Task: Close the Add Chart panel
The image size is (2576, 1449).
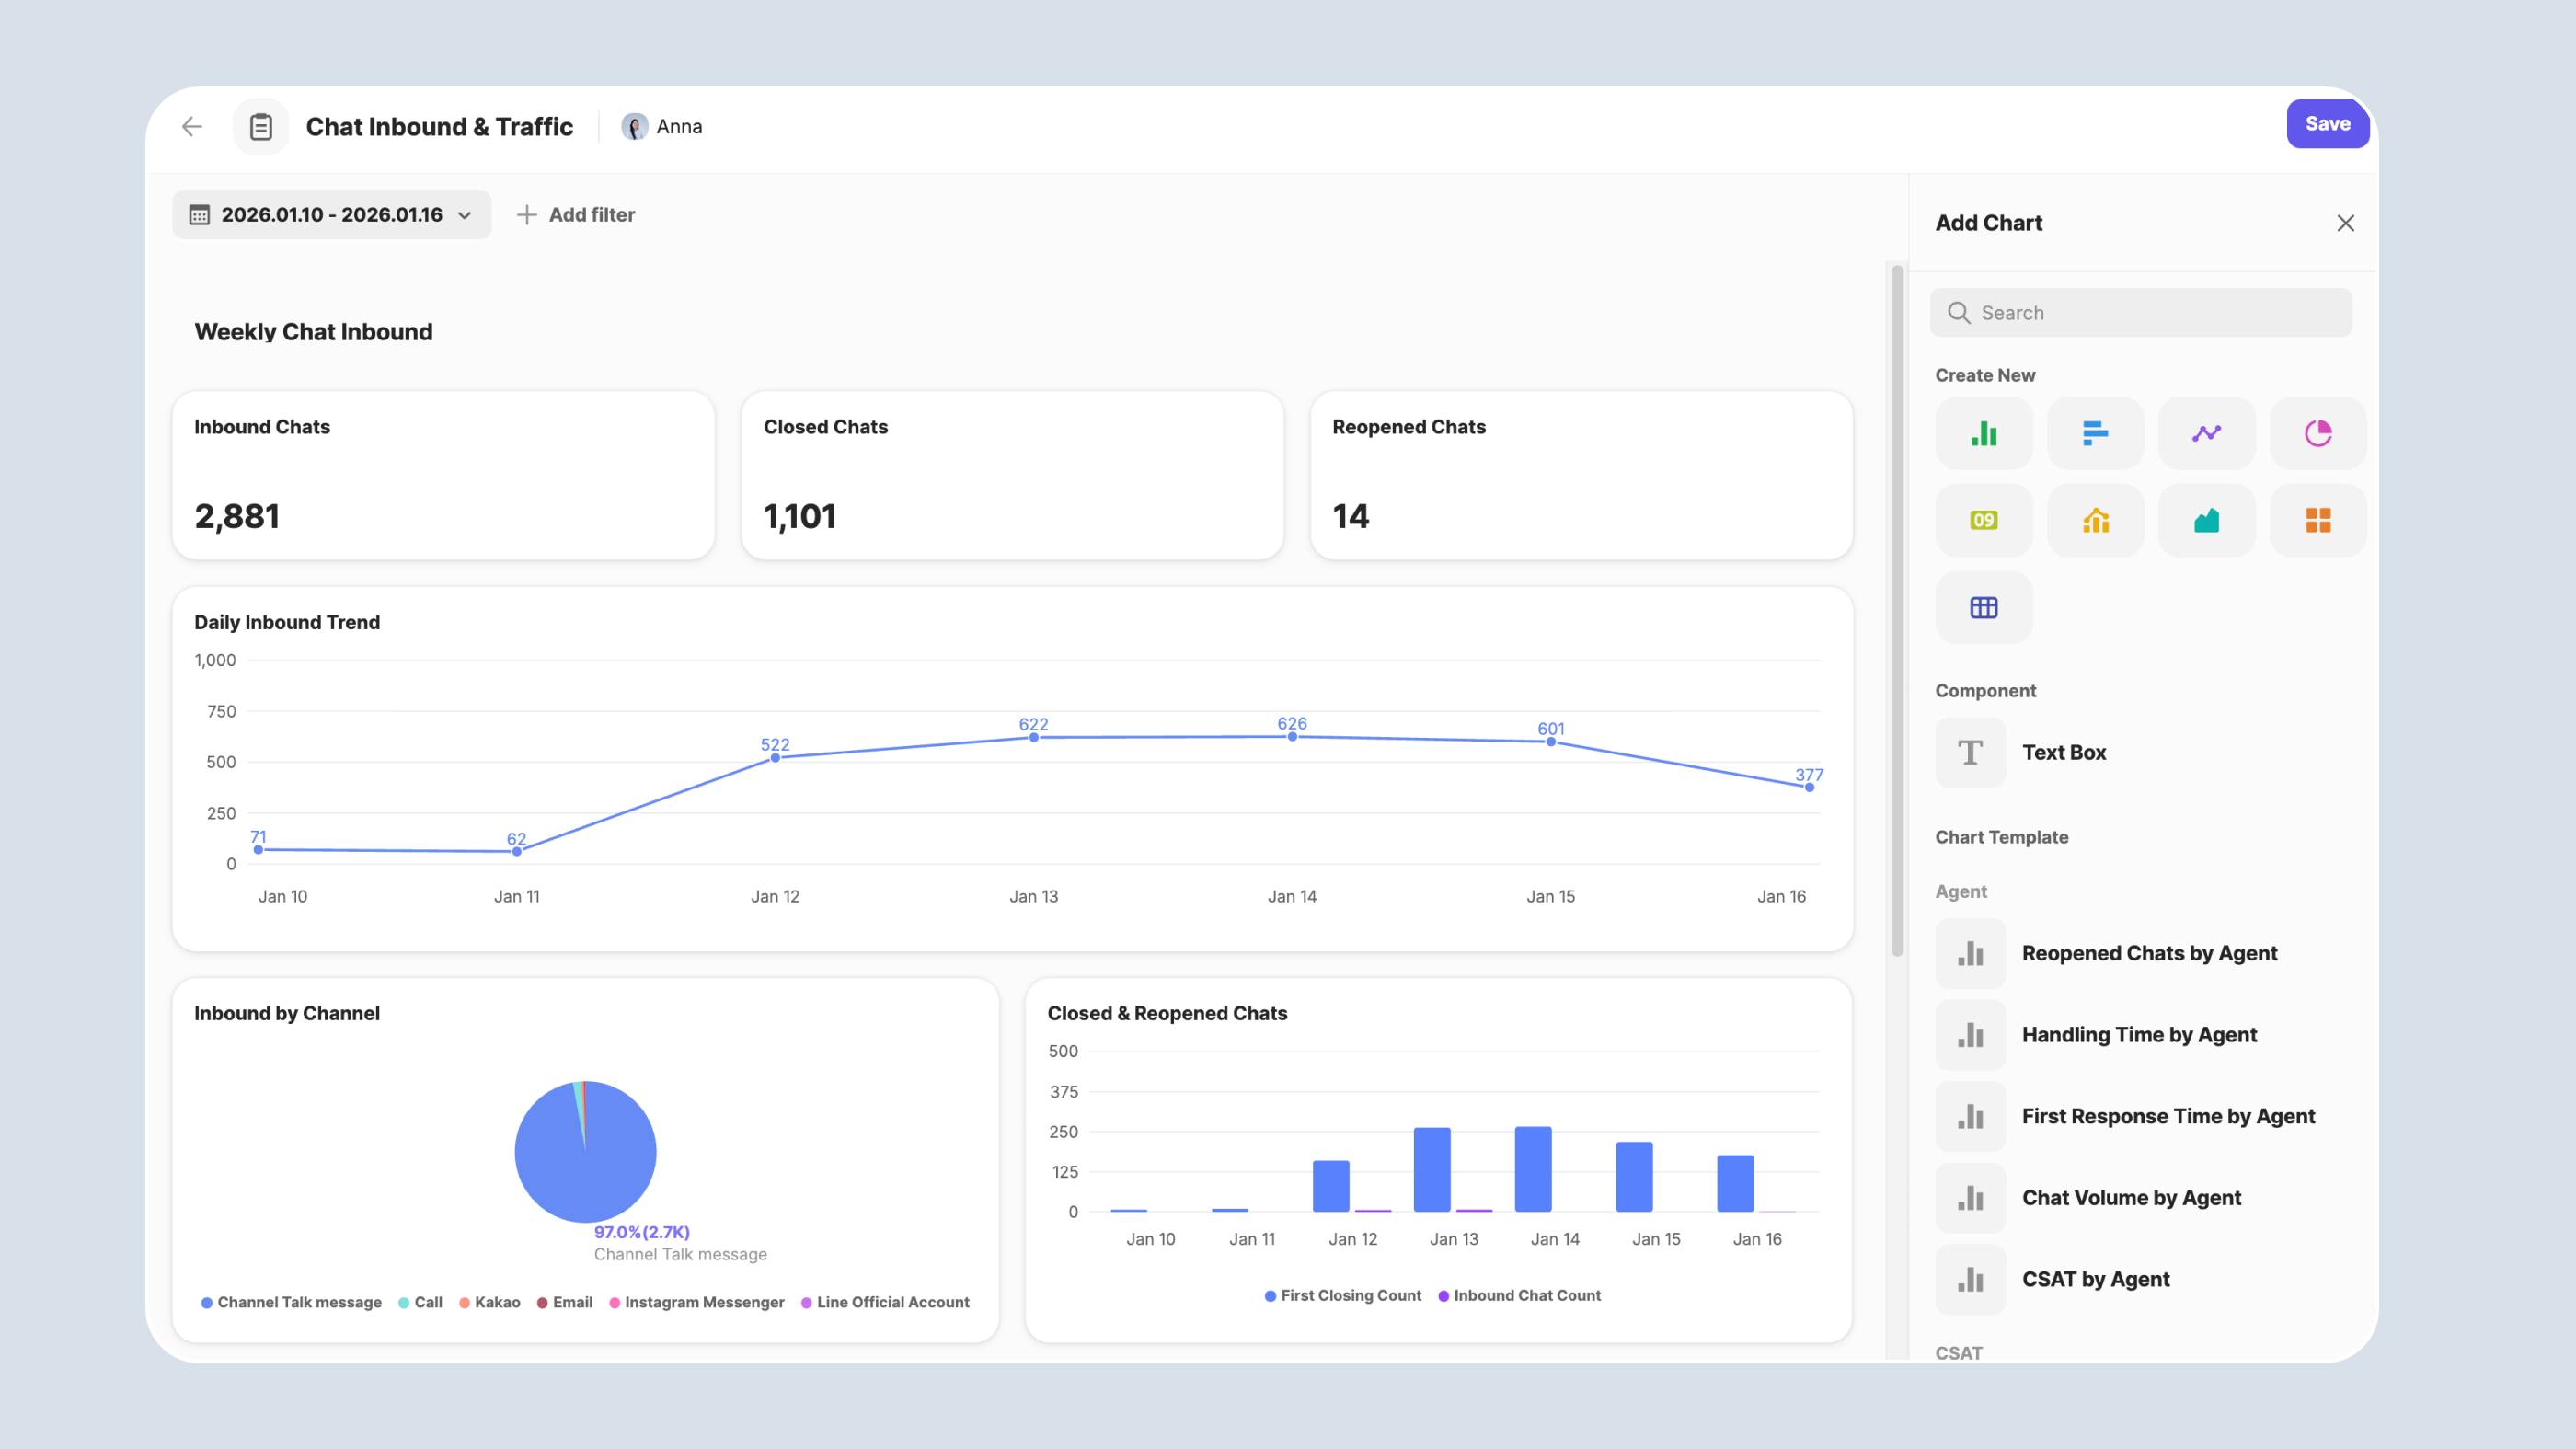Action: (2345, 223)
